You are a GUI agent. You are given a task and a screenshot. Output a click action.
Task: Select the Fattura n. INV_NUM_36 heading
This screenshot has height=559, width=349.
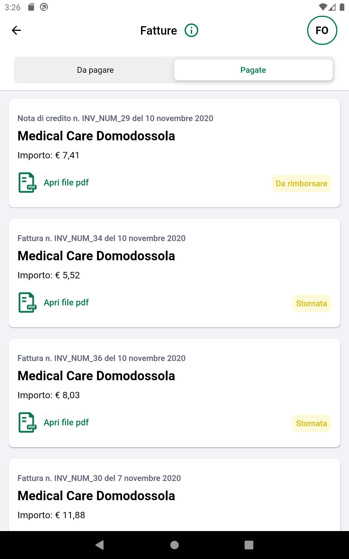pyautogui.click(x=102, y=358)
